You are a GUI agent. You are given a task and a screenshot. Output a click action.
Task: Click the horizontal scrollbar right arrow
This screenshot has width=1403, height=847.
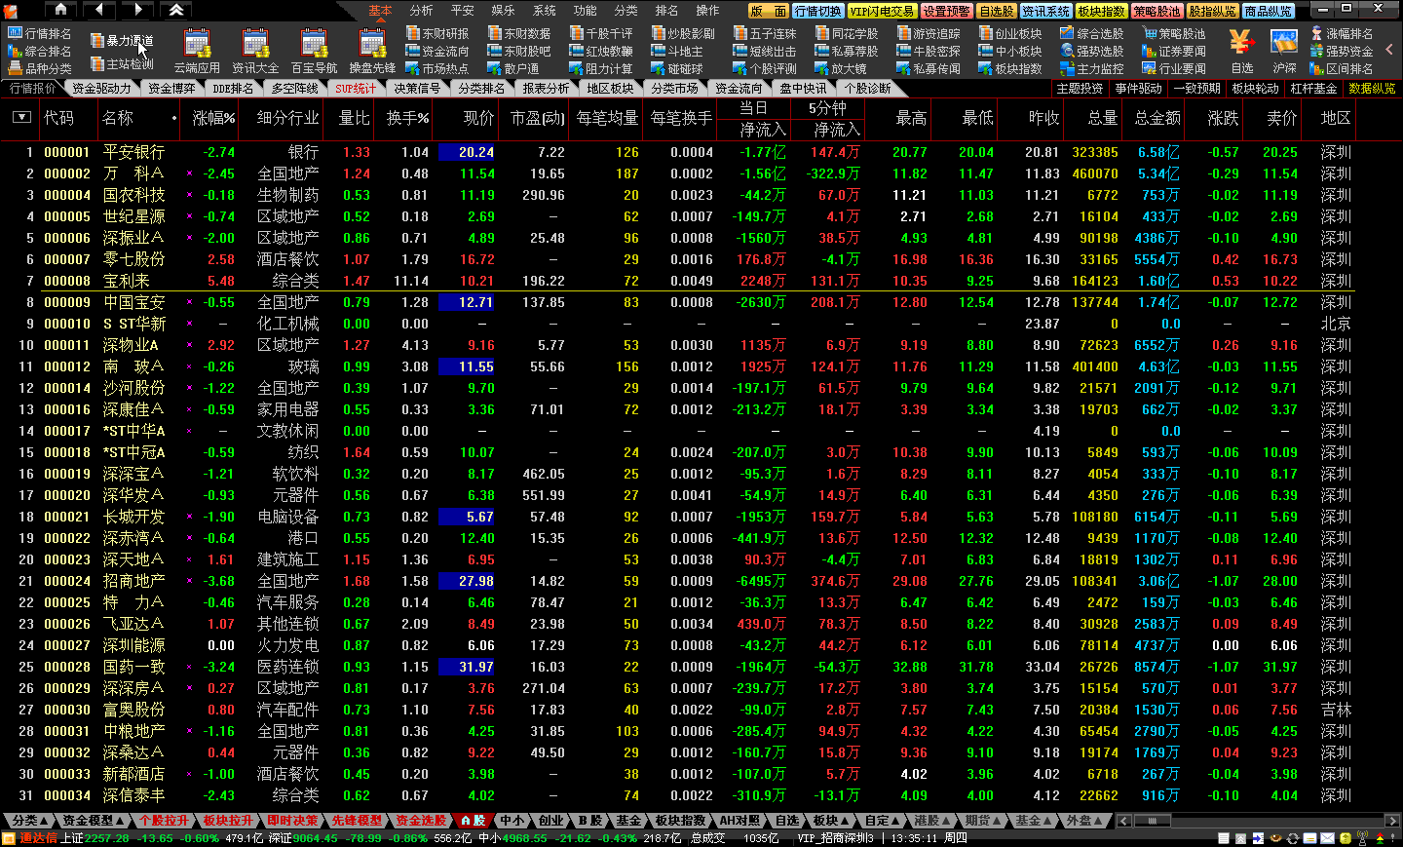[x=1392, y=821]
